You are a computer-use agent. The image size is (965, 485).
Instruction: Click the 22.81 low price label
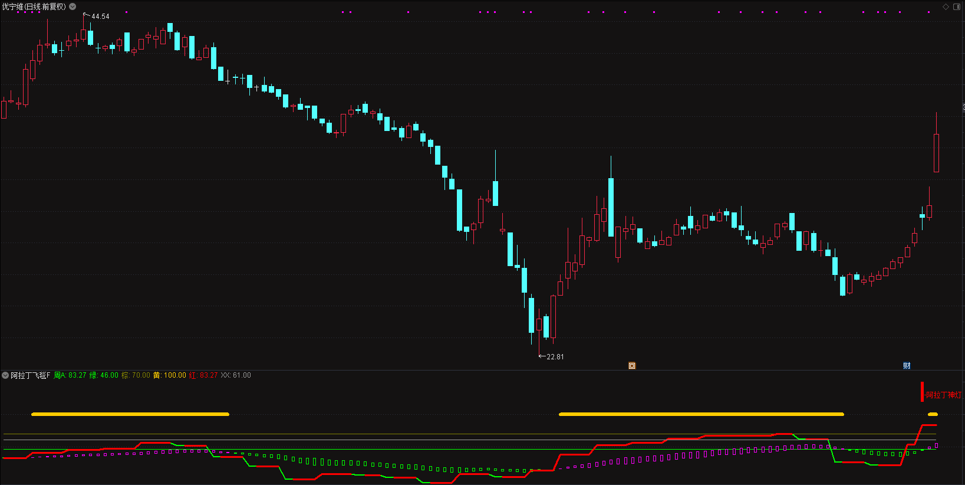click(555, 357)
